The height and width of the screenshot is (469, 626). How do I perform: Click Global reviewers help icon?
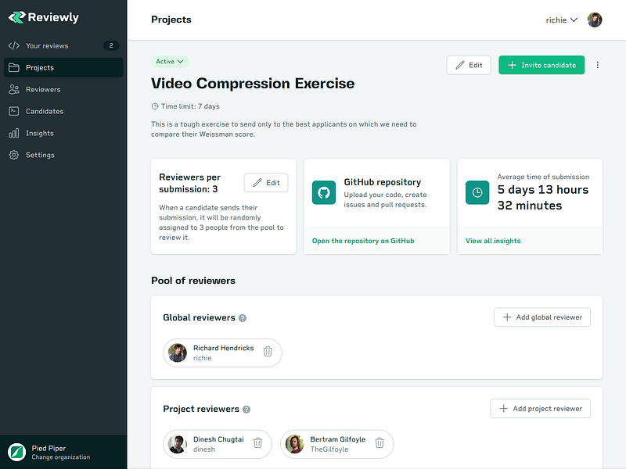(243, 318)
